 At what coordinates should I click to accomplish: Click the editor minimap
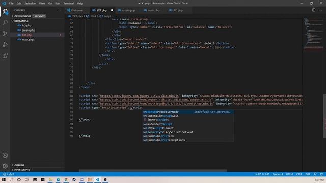coord(313,34)
